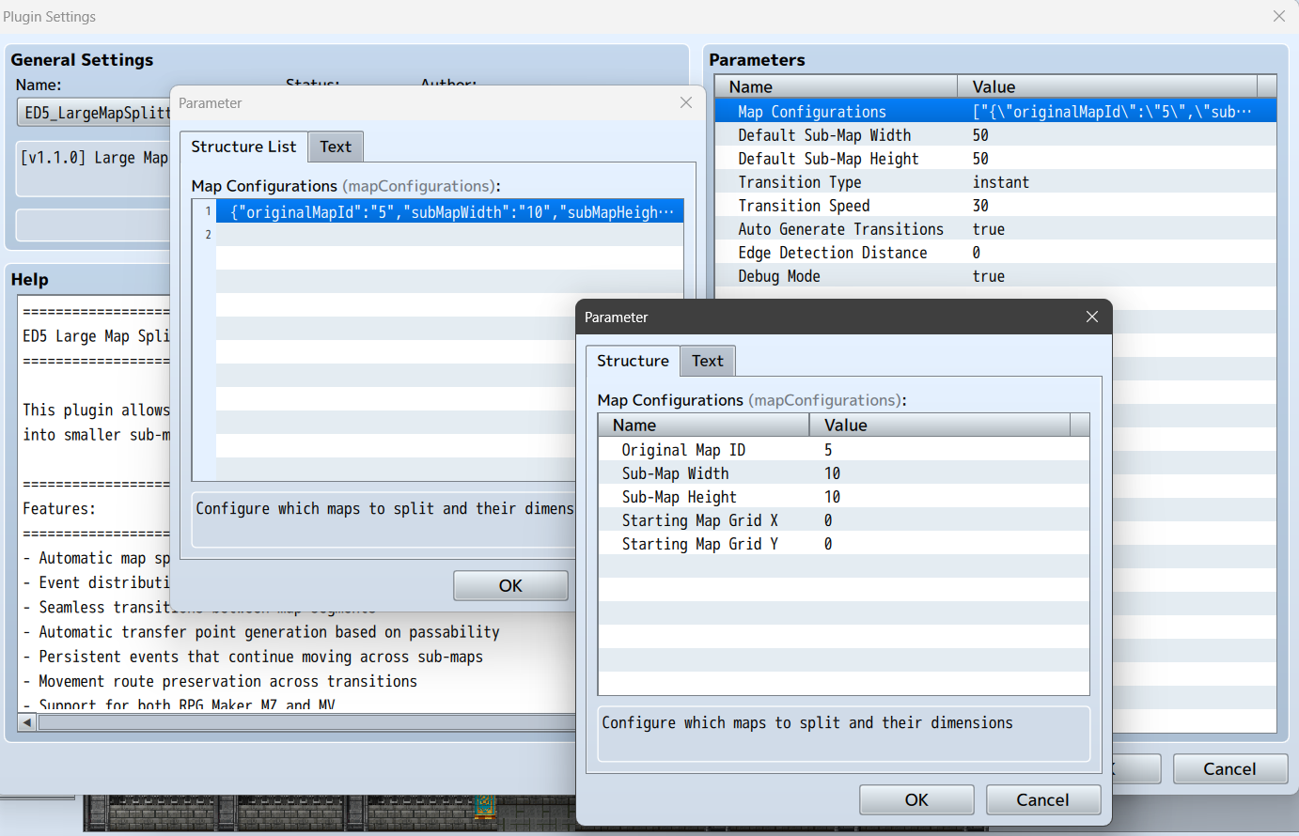Select the Debug Mode parameter row

994,276
